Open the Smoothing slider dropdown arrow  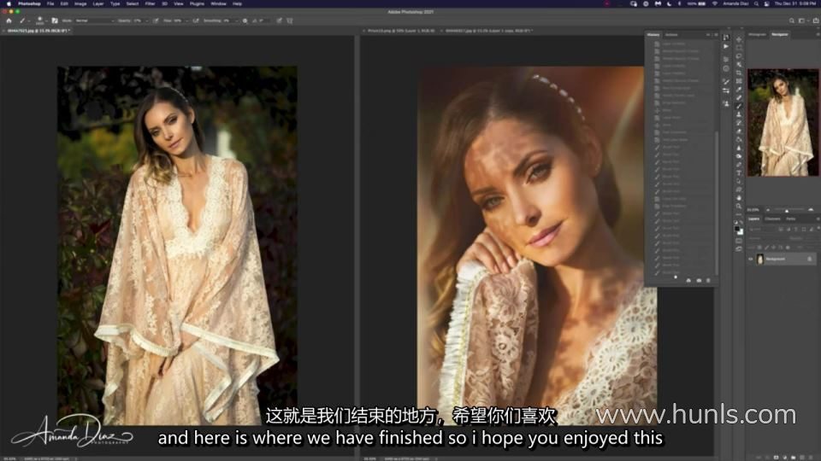tap(237, 20)
